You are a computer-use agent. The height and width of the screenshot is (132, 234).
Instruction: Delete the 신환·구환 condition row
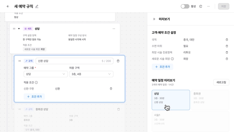coord(111,89)
